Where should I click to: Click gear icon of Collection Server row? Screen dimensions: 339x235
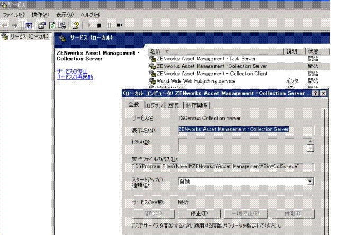[153, 66]
